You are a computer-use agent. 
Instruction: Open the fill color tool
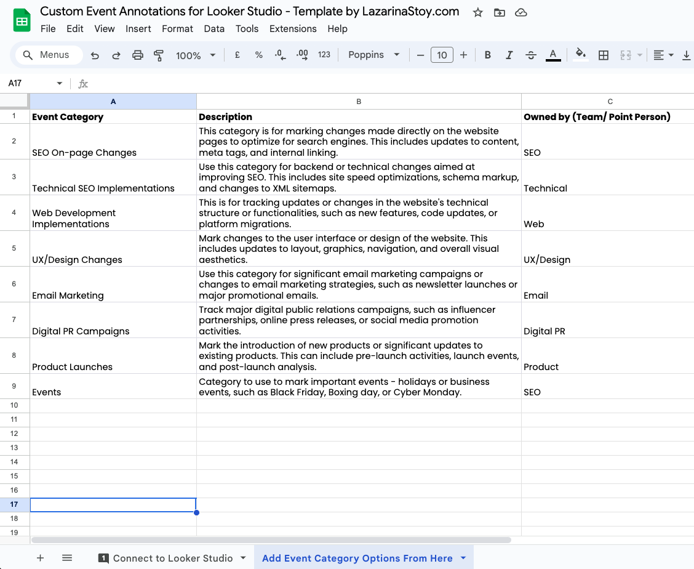click(579, 55)
